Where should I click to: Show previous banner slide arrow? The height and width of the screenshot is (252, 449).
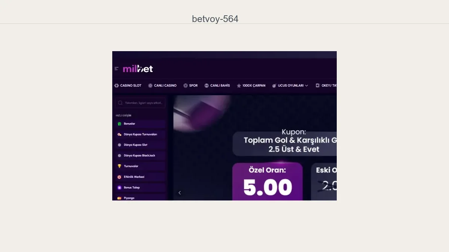click(180, 193)
